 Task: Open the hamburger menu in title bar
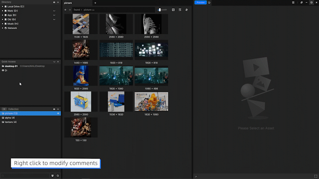pyautogui.click(x=293, y=2)
